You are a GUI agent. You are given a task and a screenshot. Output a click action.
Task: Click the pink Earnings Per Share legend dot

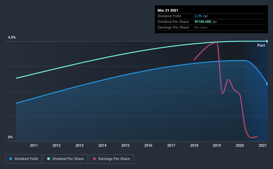click(x=94, y=159)
